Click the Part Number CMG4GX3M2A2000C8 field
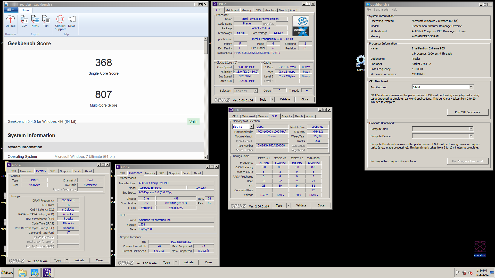Viewport: 495px width, 278px height. pos(272,145)
